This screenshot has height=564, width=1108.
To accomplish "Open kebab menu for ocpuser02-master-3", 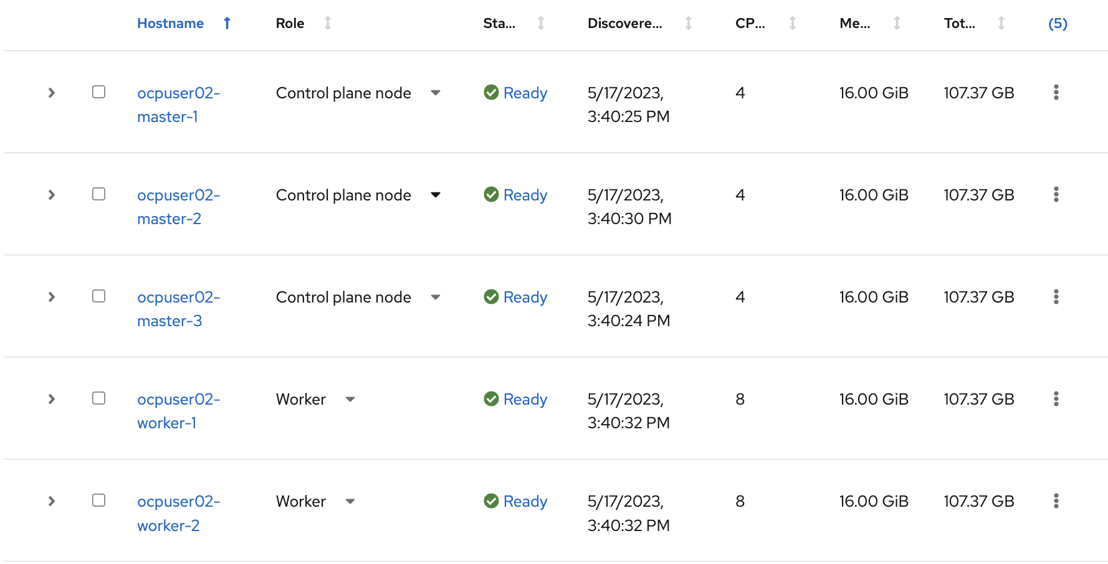I will (x=1056, y=297).
